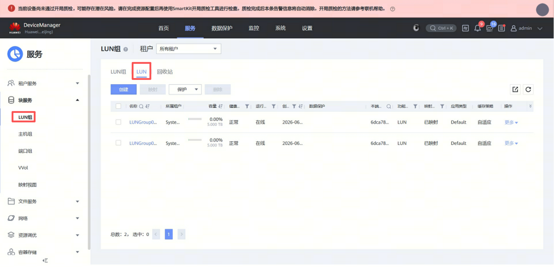554x267 pixels.
Task: Select 主机组 in the sidebar
Action: click(25, 134)
